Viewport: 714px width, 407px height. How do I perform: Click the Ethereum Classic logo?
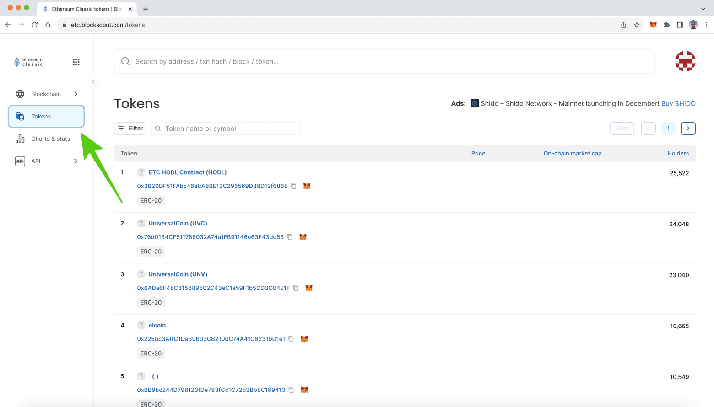pos(28,62)
